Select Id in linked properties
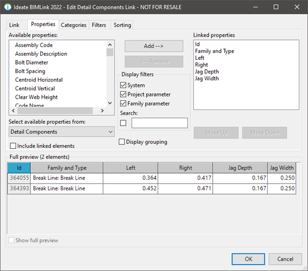The image size is (308, 271). pos(197,44)
